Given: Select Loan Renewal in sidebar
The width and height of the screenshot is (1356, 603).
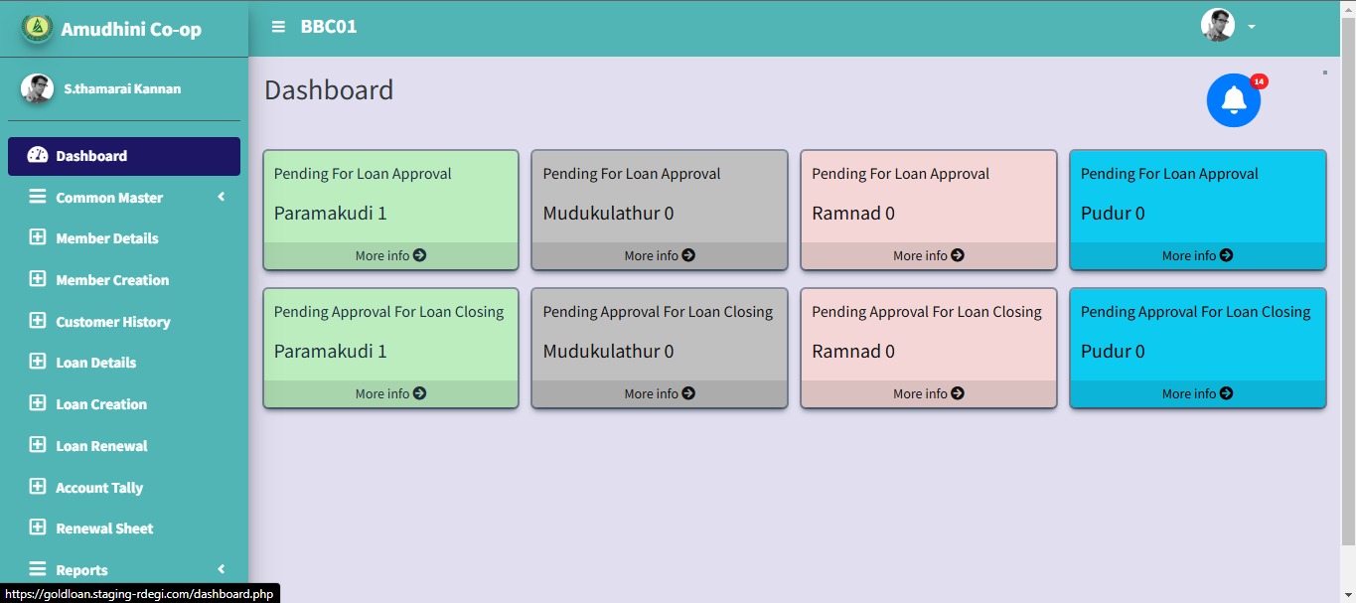Looking at the screenshot, I should coord(101,446).
